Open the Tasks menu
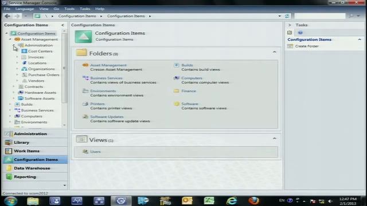The image size is (367, 206). [x=85, y=9]
